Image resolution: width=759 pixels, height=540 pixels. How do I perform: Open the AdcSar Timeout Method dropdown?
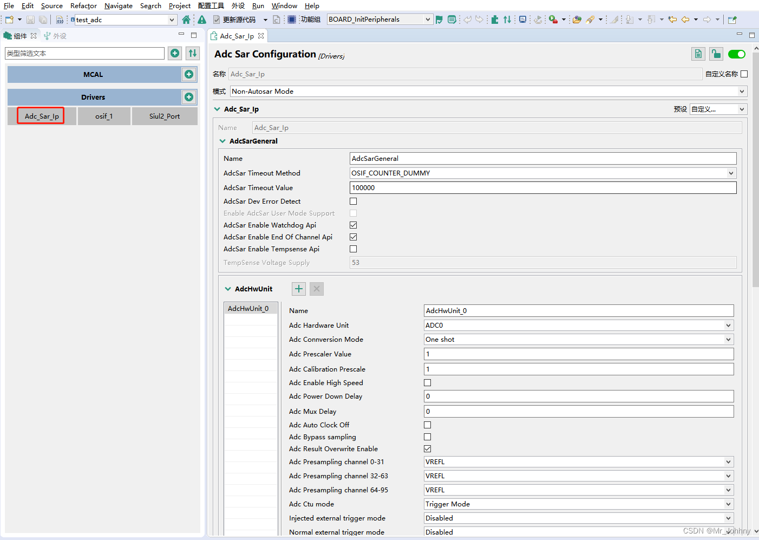(x=543, y=173)
